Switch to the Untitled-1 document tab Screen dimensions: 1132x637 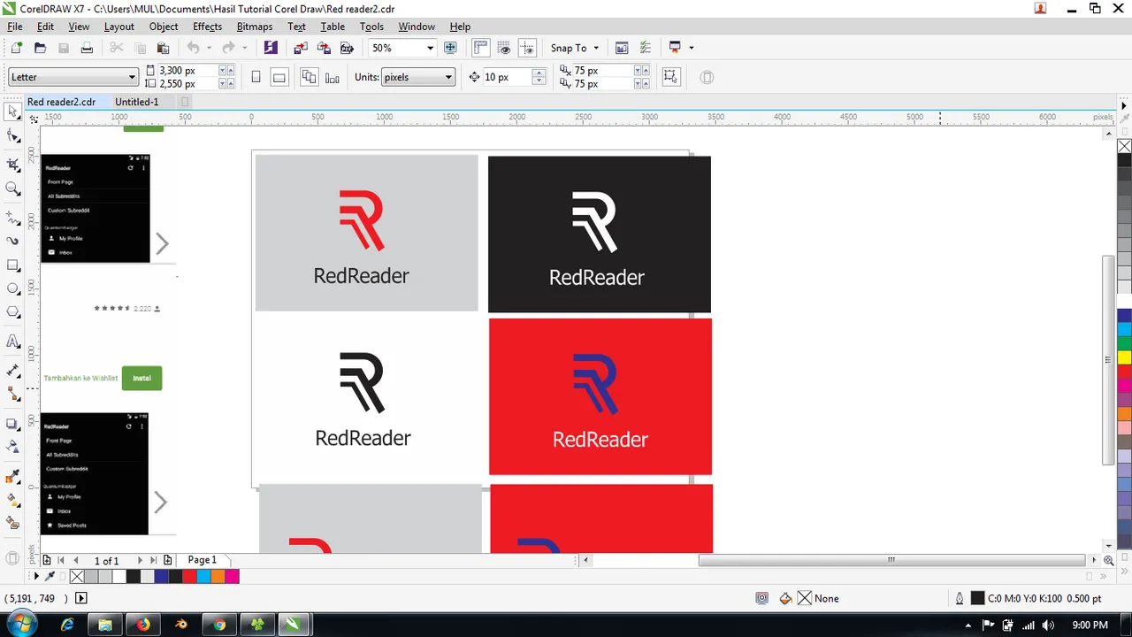pyautogui.click(x=137, y=102)
